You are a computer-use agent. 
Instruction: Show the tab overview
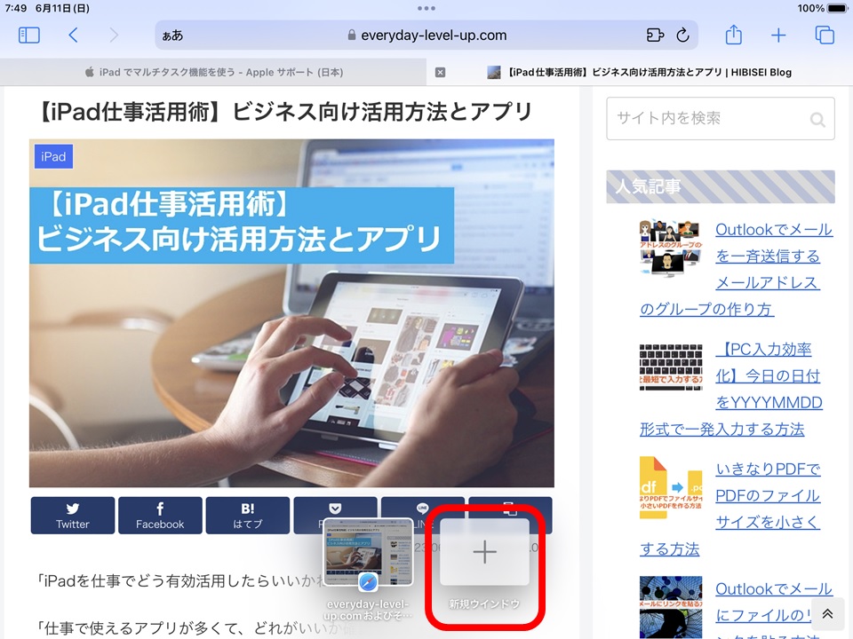[825, 35]
